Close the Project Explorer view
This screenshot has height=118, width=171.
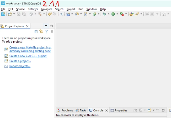[x=27, y=26]
